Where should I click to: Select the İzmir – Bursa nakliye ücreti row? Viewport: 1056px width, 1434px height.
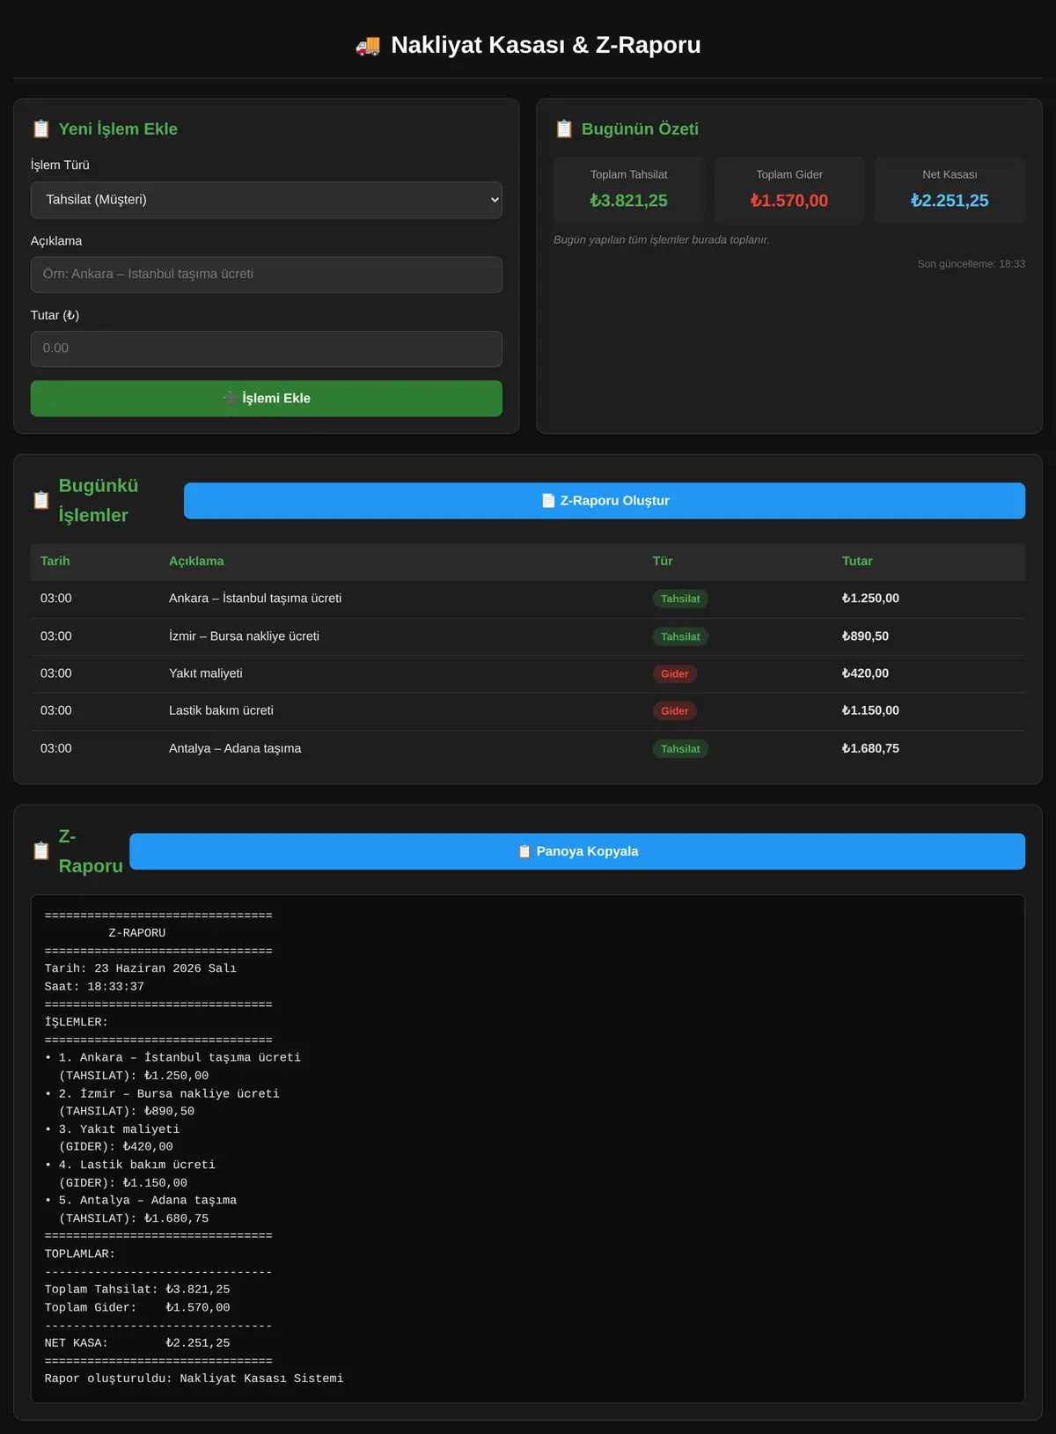[528, 636]
